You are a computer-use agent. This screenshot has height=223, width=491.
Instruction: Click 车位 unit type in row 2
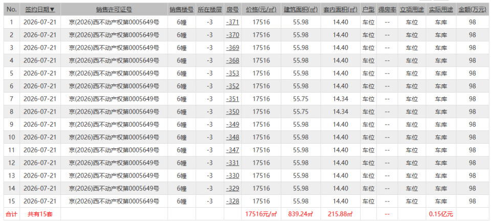[368, 35]
